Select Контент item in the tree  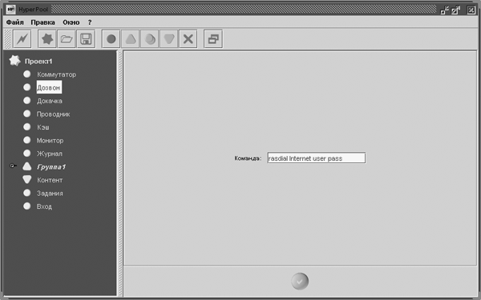50,180
